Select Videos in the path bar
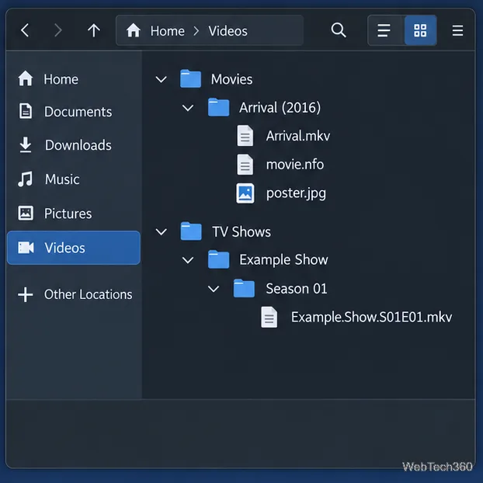 click(x=228, y=31)
